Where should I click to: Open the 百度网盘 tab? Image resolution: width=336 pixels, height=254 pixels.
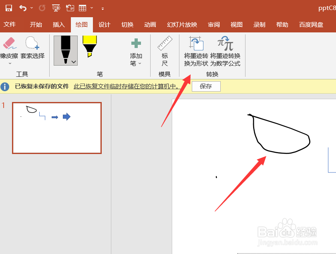(311, 25)
